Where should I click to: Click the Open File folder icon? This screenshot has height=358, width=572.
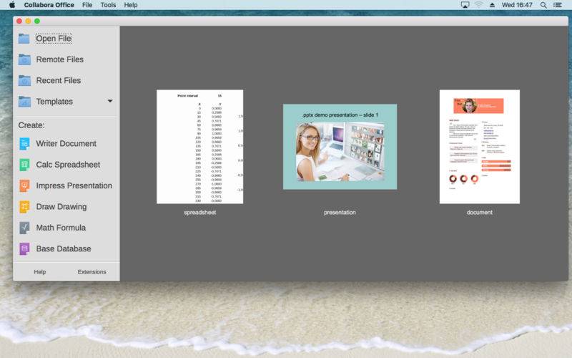(24, 39)
